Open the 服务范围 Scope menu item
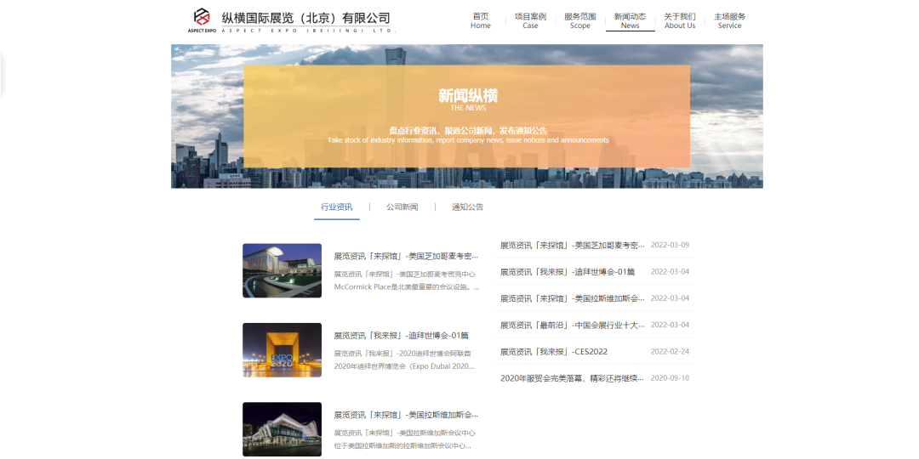This screenshot has height=459, width=919. (x=580, y=20)
